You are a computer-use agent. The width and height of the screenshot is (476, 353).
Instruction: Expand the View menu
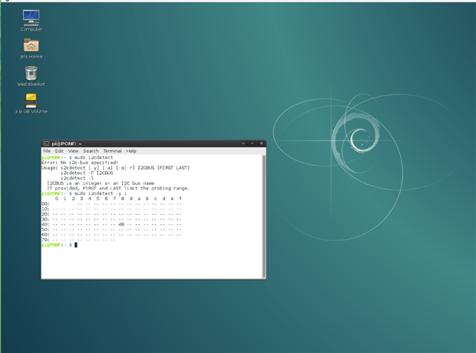click(73, 151)
